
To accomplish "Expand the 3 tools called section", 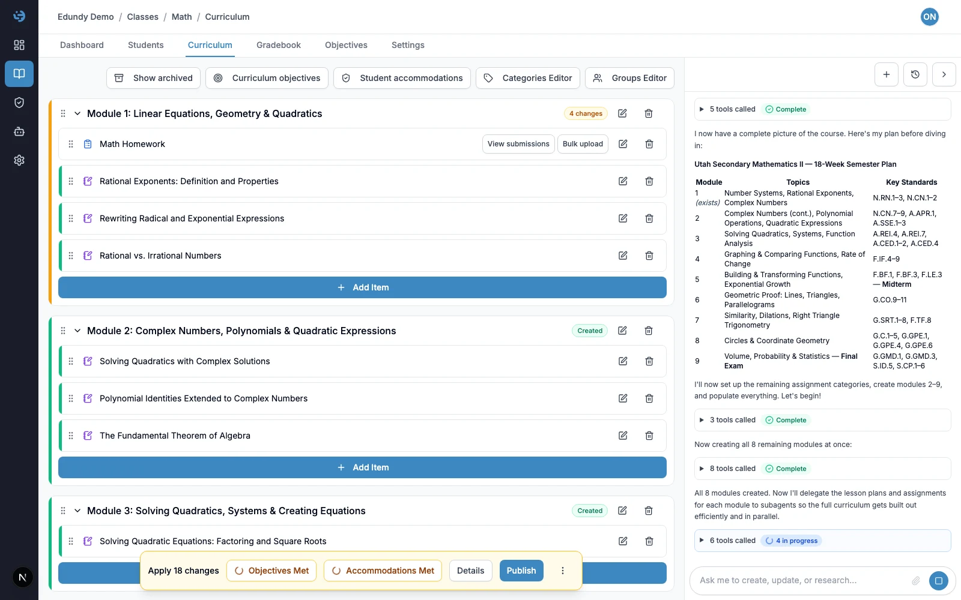I will (x=822, y=420).
